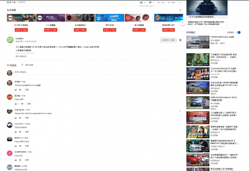Click the mobile01 channel name
Viewport: 249px width, 171px height.
pyautogui.click(x=20, y=39)
